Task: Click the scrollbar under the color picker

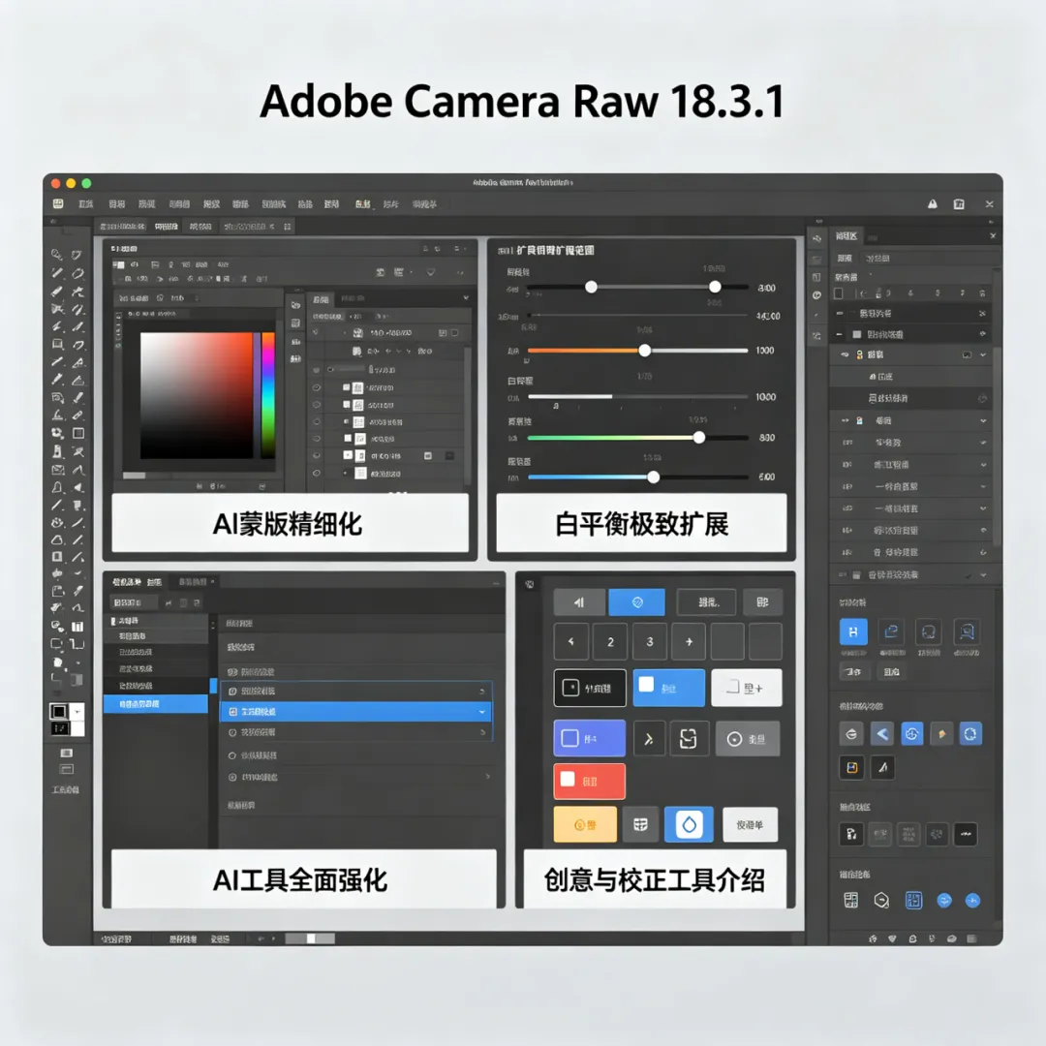Action: [134, 476]
